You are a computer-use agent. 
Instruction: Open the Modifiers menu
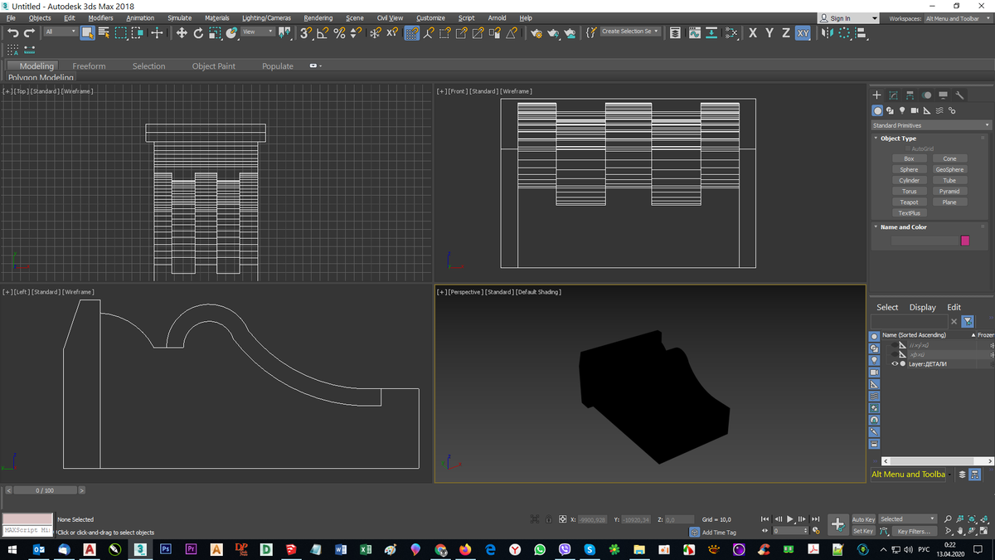point(100,17)
